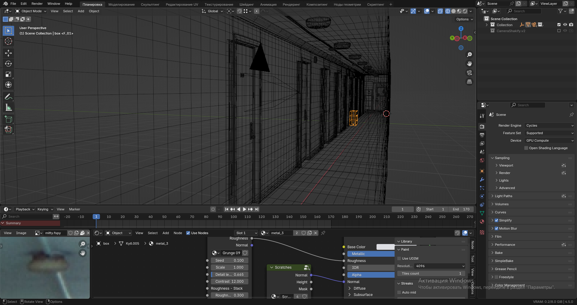Viewport: 577px width, 305px height.
Task: Open the Render Engine dropdown
Action: click(549, 125)
